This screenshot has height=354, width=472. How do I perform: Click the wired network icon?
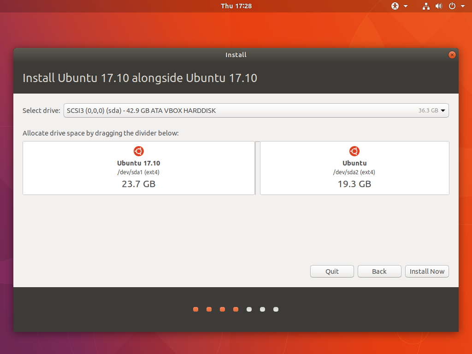coord(425,6)
